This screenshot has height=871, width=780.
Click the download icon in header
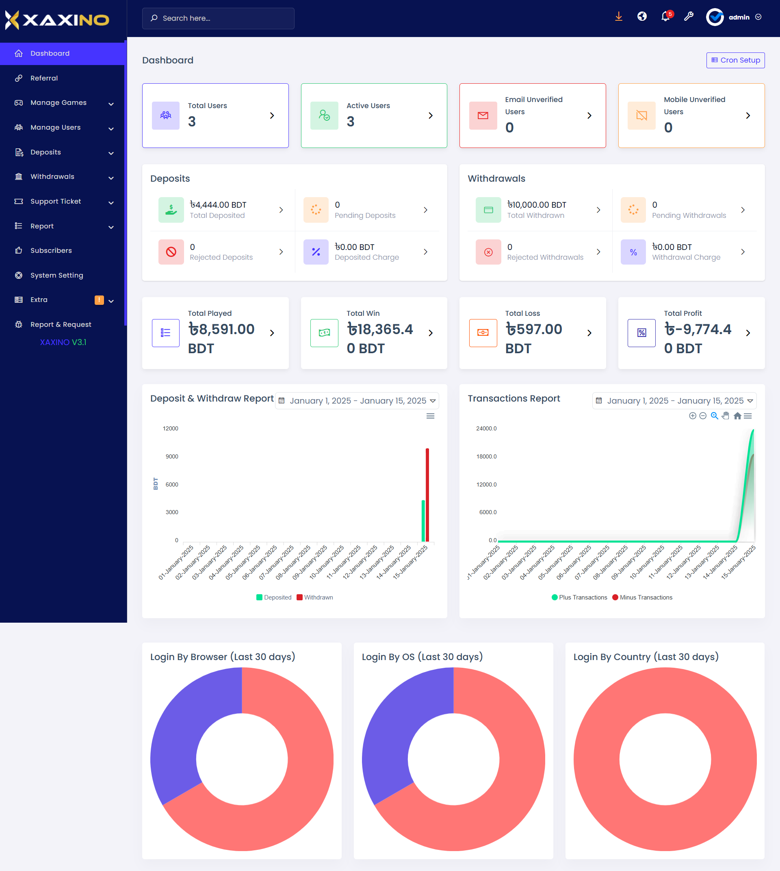coord(618,17)
